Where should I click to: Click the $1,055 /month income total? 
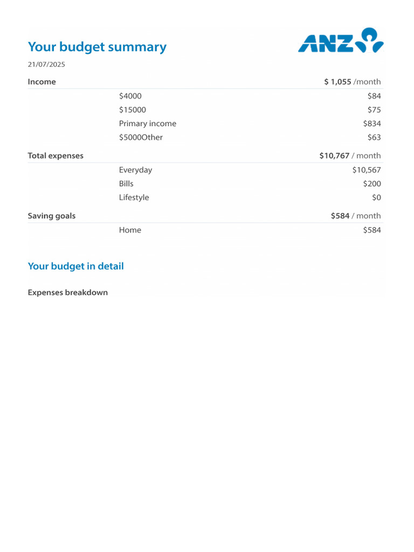click(353, 82)
